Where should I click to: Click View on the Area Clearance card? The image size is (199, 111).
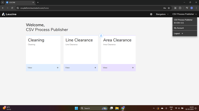pyautogui.click(x=118, y=67)
